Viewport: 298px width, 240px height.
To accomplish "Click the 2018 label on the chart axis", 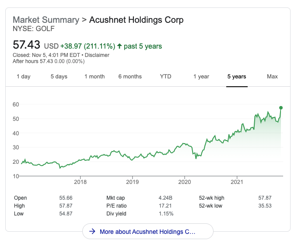I will point(81,181).
